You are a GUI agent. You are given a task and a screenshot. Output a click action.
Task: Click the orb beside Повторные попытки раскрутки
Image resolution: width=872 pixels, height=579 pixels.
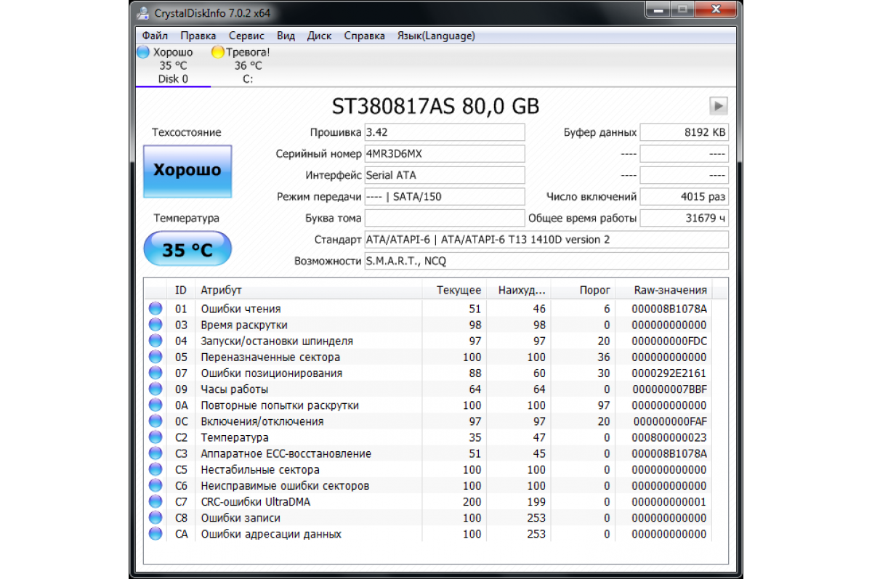coord(156,405)
